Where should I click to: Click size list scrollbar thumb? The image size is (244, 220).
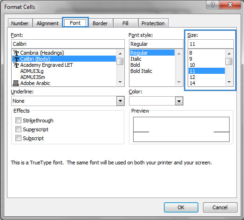[229, 61]
